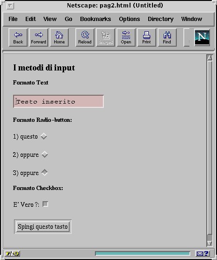Viewport: 217px width, 260px height.
Task: Click the Images toolbar button
Action: 106,37
